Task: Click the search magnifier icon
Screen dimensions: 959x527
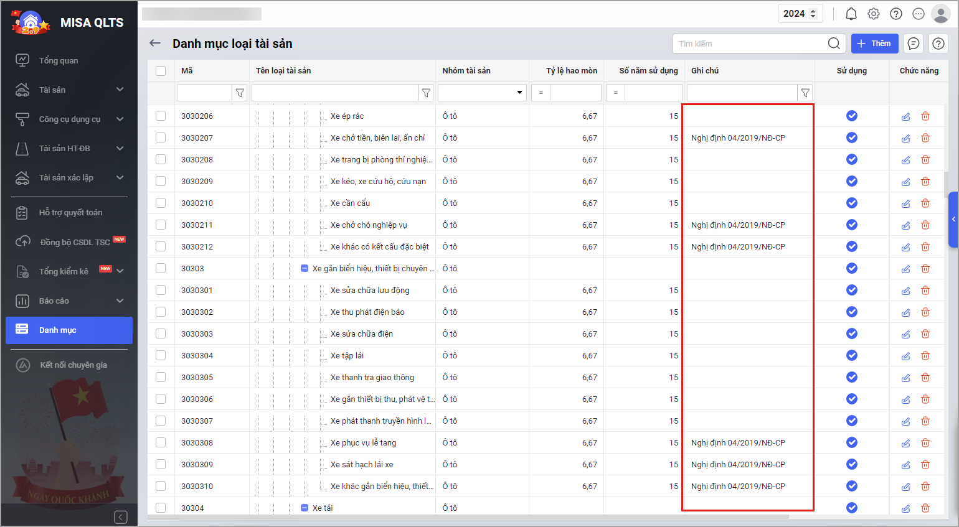Action: click(x=834, y=44)
